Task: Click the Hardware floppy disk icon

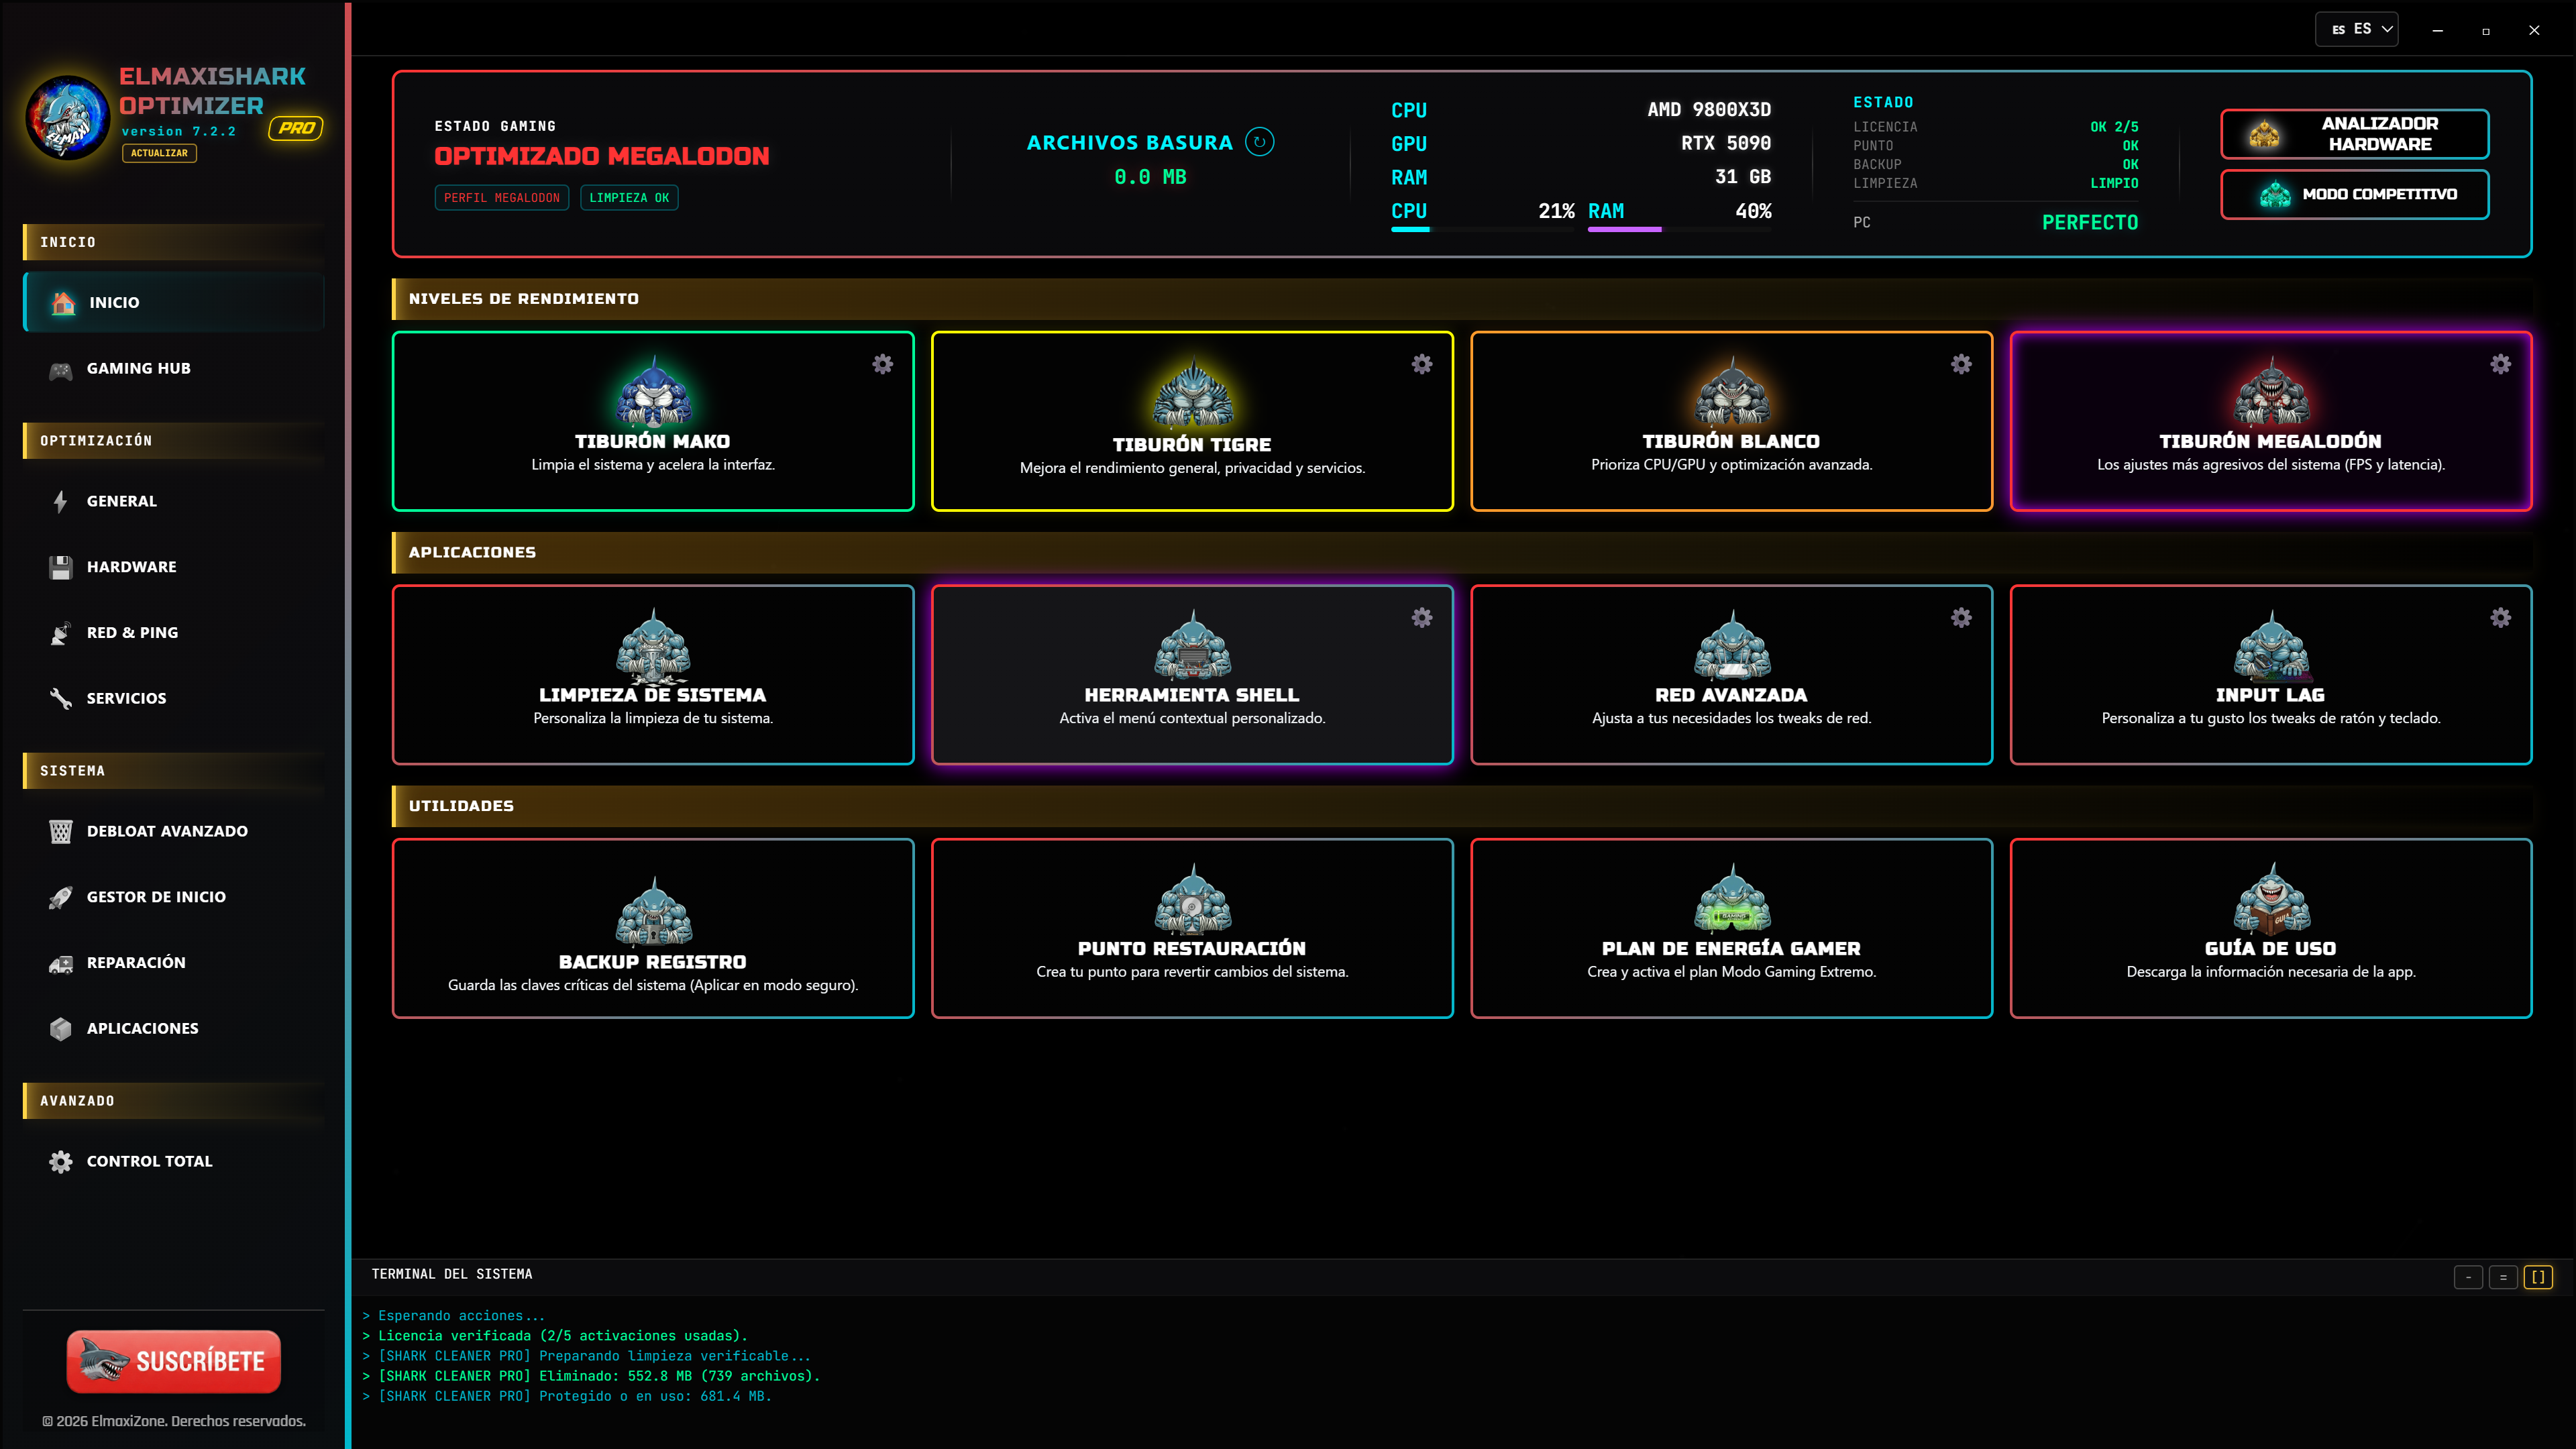Action: tap(61, 567)
